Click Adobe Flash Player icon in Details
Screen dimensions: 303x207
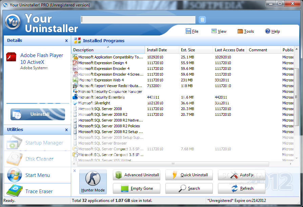pos(11,57)
